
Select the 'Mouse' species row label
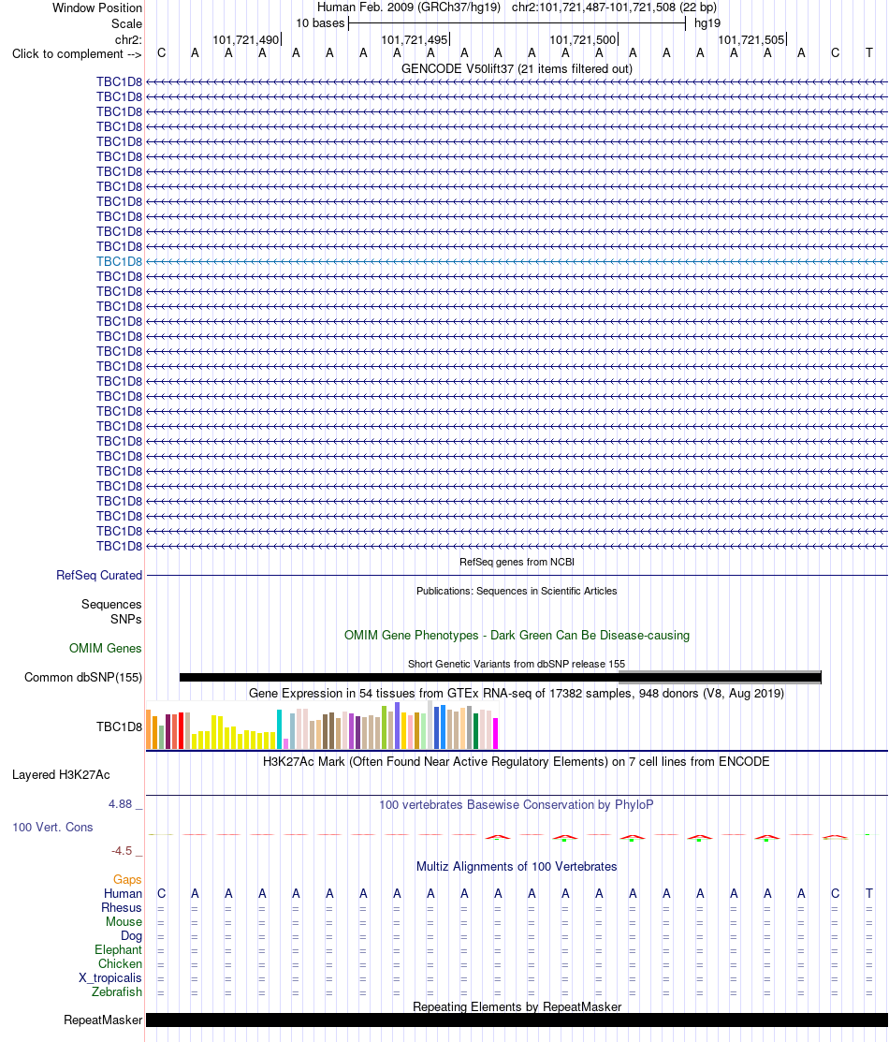pyautogui.click(x=124, y=922)
